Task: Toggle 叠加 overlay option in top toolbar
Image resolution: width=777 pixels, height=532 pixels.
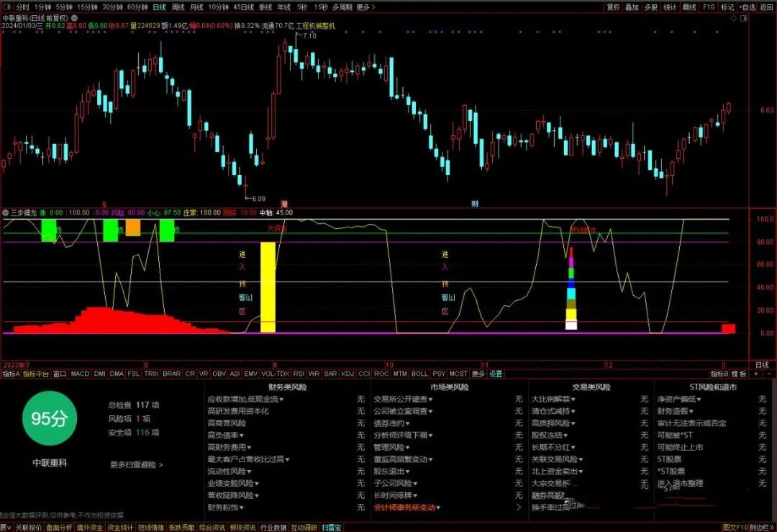Action: (x=632, y=6)
